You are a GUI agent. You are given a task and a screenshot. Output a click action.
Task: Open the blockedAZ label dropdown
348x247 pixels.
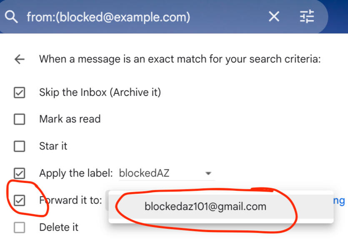coord(163,173)
